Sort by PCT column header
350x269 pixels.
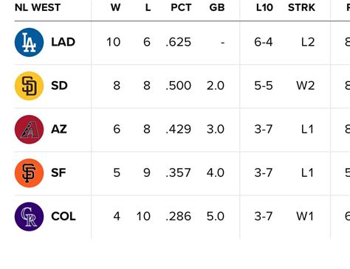pyautogui.click(x=181, y=7)
